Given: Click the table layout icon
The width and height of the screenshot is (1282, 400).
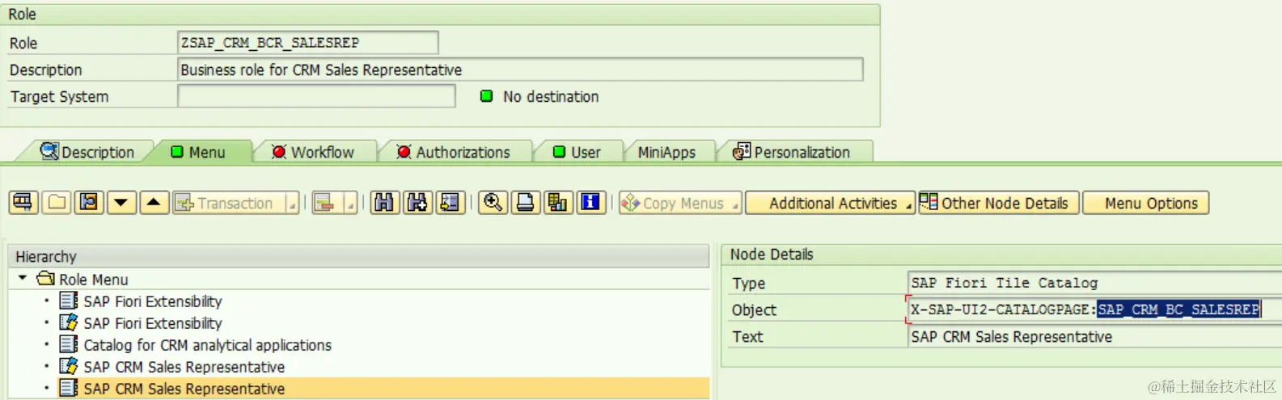Looking at the screenshot, I should (557, 203).
